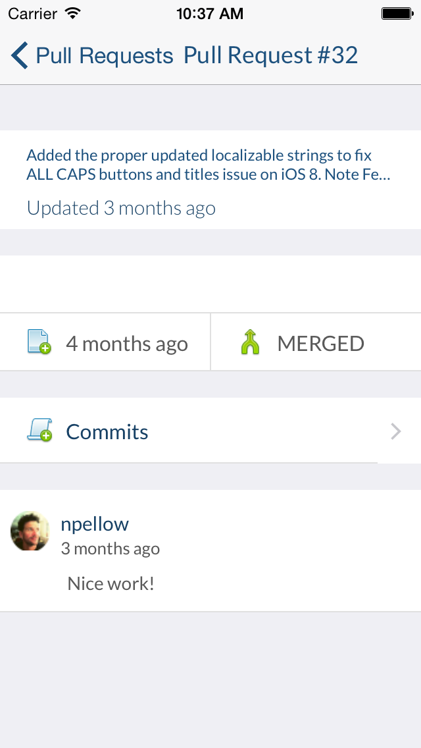421x748 pixels.
Task: Select the Nice work! comment text
Action: click(x=111, y=583)
